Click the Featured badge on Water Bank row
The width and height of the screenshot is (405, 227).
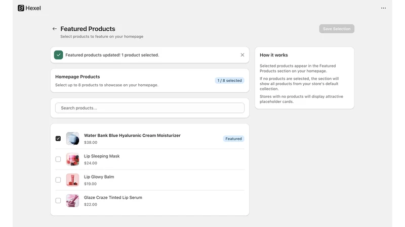(233, 139)
